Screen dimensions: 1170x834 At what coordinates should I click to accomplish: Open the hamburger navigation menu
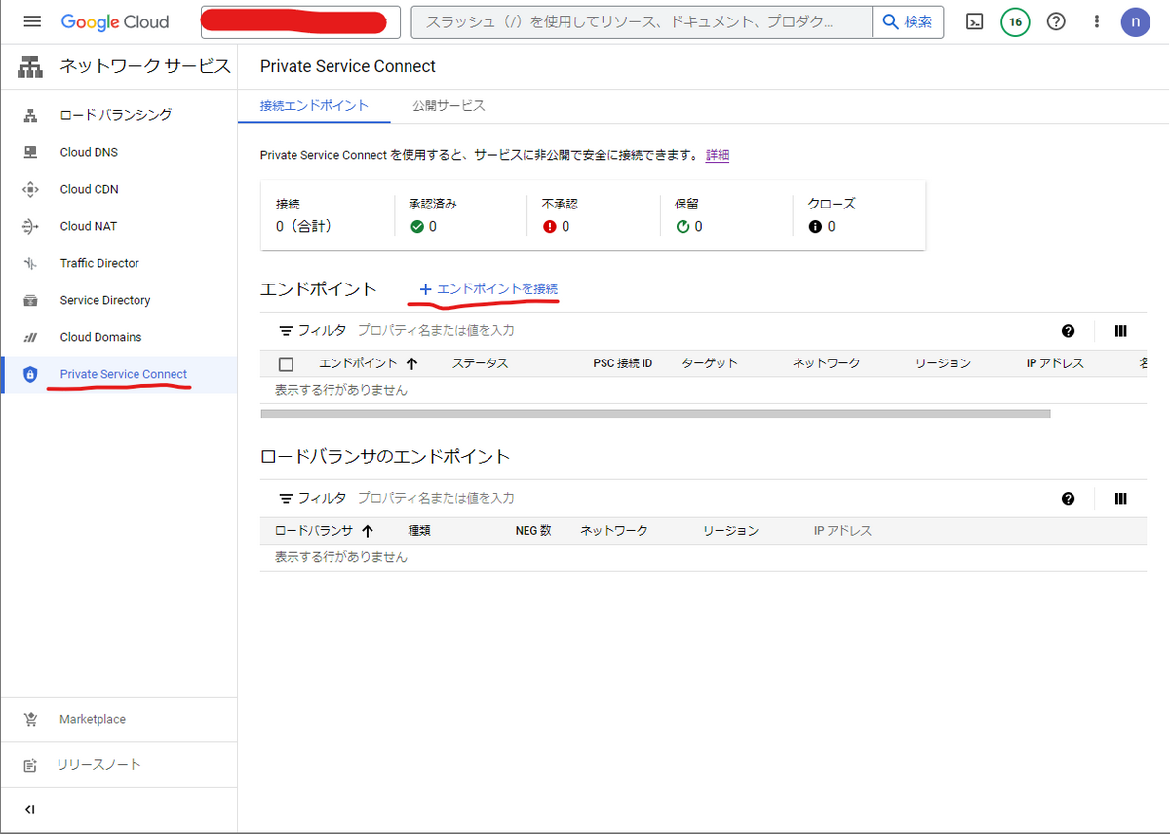tap(32, 21)
